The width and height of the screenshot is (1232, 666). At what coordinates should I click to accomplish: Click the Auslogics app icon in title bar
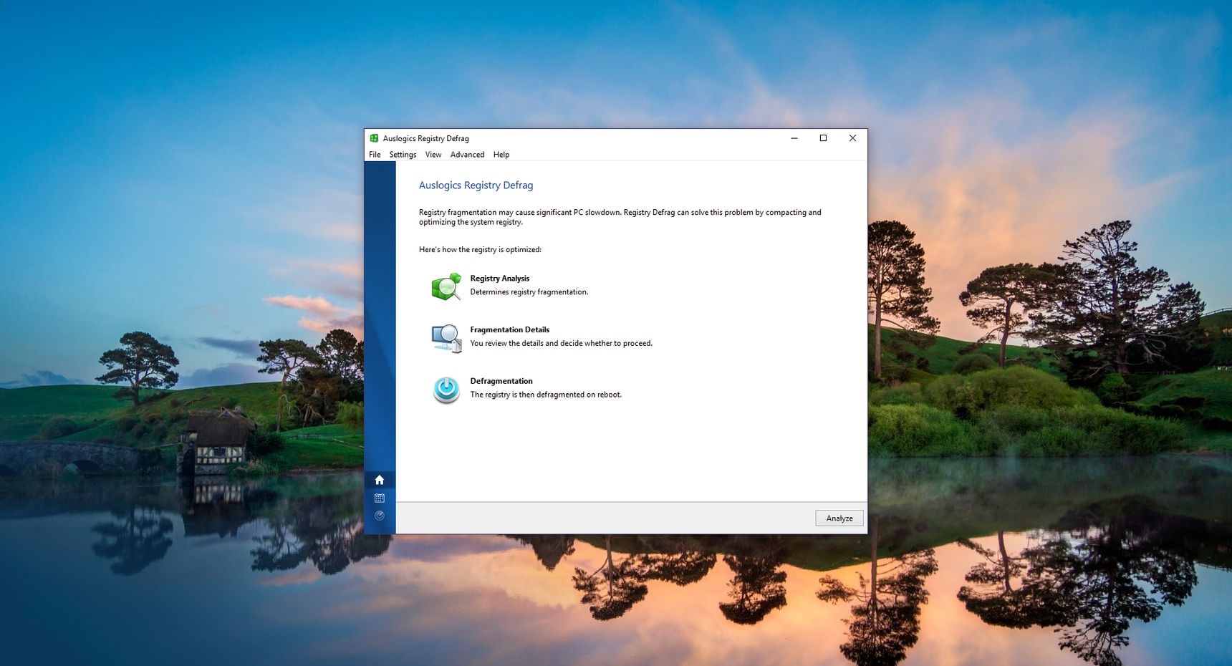point(374,138)
